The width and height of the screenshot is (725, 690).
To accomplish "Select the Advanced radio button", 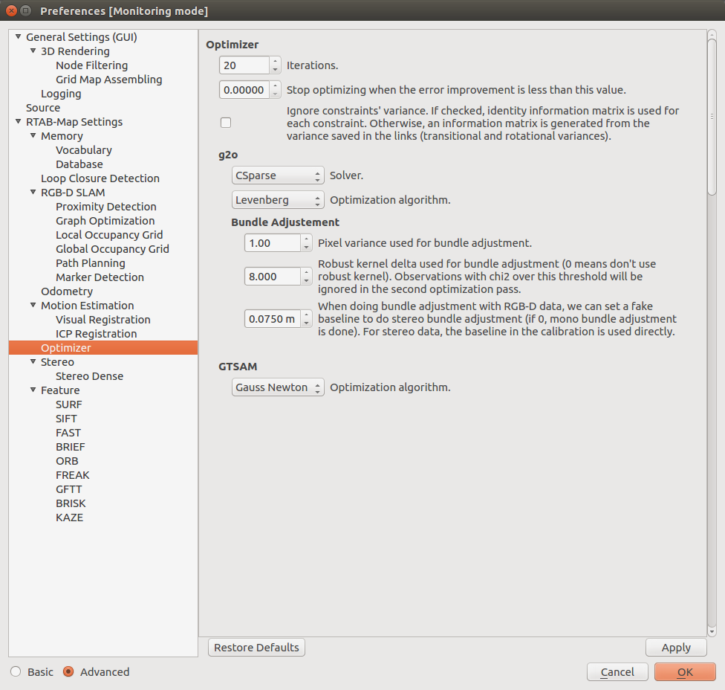I will [x=68, y=671].
